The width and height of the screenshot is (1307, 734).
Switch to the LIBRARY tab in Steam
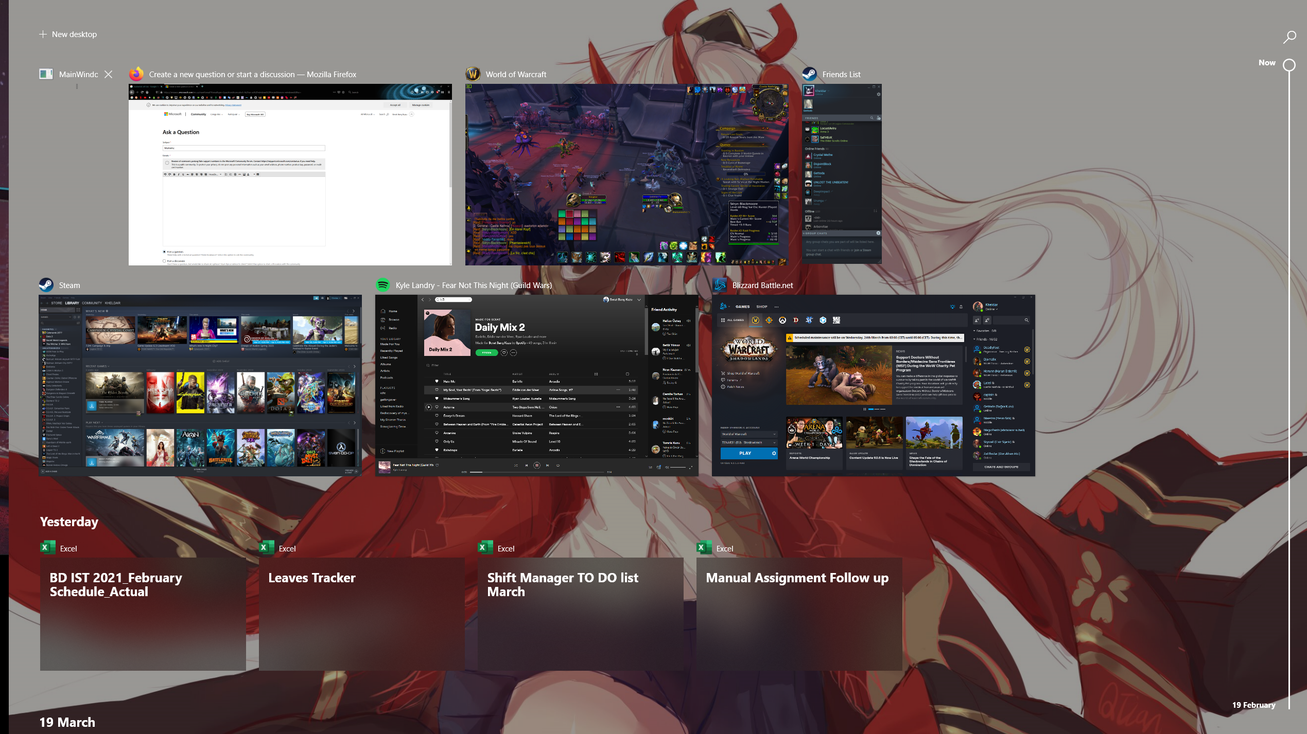(72, 303)
